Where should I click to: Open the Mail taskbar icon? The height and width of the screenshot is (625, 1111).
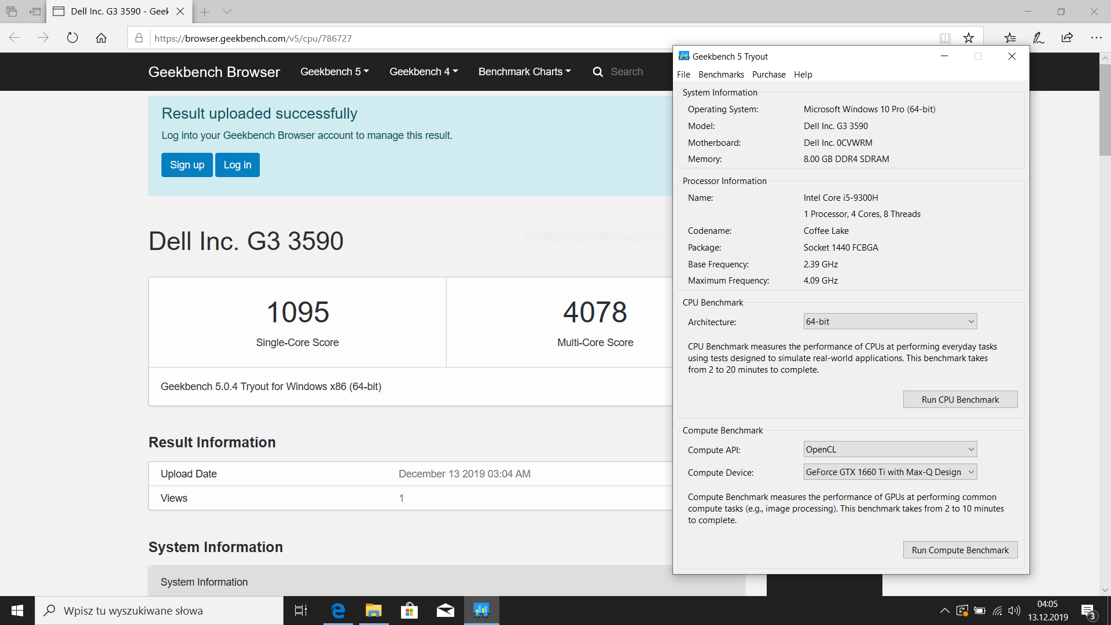click(x=445, y=611)
